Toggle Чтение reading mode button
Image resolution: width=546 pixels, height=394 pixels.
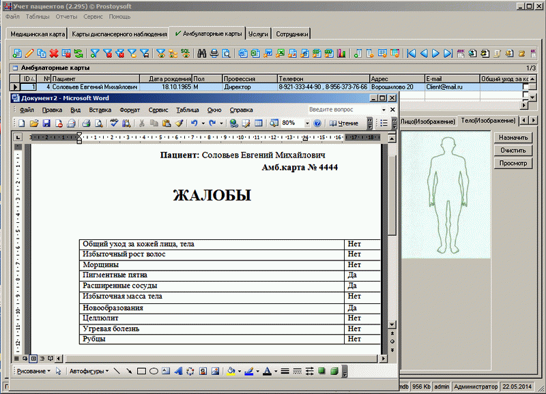tap(344, 123)
